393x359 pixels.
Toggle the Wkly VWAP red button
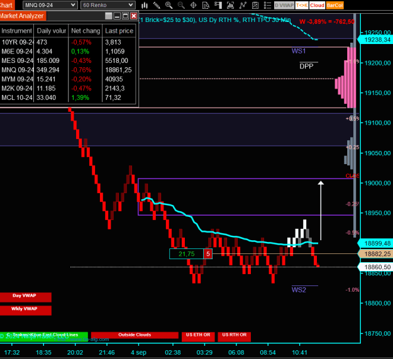pyautogui.click(x=25, y=310)
